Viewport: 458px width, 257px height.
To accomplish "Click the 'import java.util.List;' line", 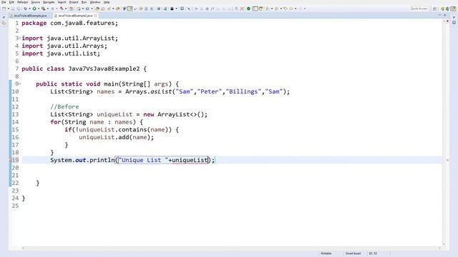I will pos(61,54).
